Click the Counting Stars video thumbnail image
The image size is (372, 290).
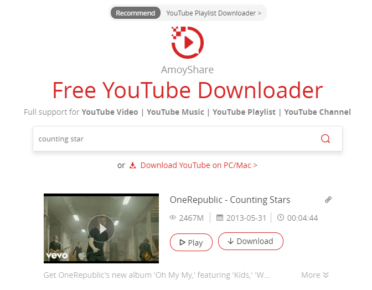pos(101,228)
